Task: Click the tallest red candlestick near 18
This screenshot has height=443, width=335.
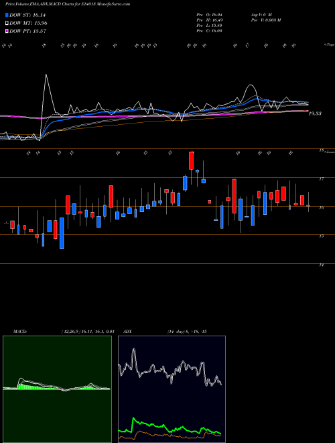Action: point(191,160)
